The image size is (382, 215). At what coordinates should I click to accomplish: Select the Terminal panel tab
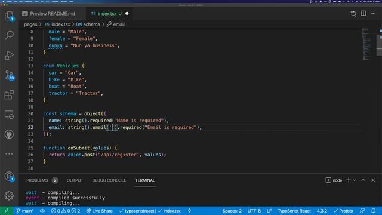[x=145, y=180]
